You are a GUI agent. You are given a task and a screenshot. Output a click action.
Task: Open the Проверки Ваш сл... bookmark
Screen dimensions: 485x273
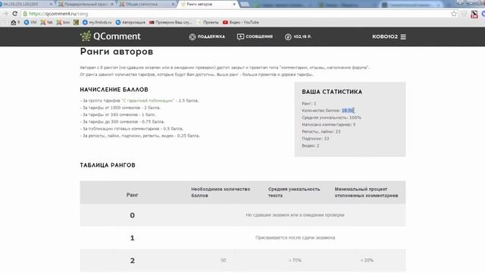click(171, 22)
